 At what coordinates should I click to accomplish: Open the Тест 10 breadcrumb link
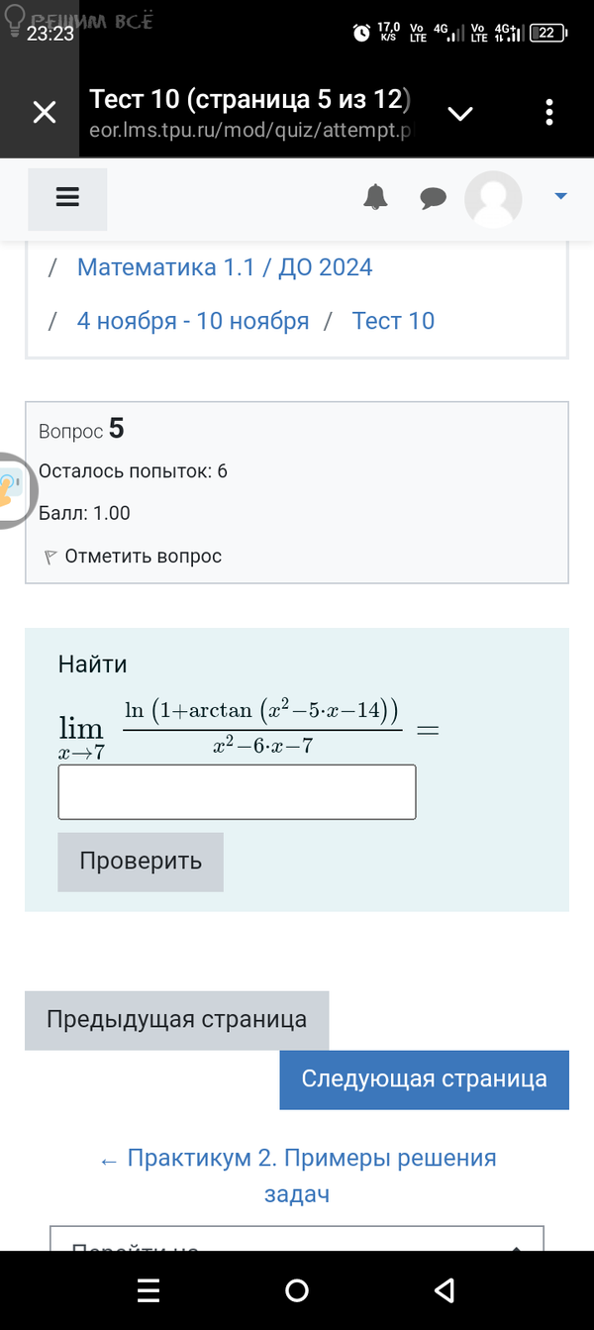click(393, 321)
